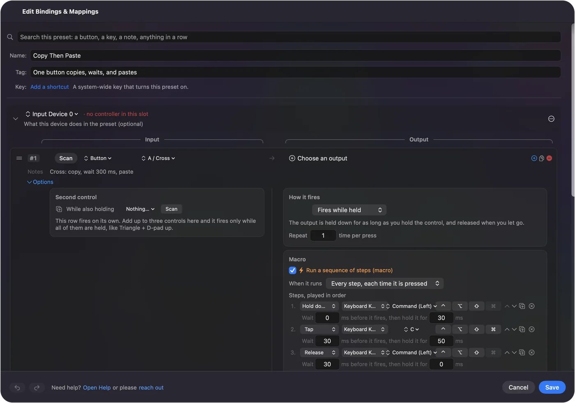This screenshot has width=575, height=403.
Task: Click the undo arrow button
Action: click(x=17, y=387)
